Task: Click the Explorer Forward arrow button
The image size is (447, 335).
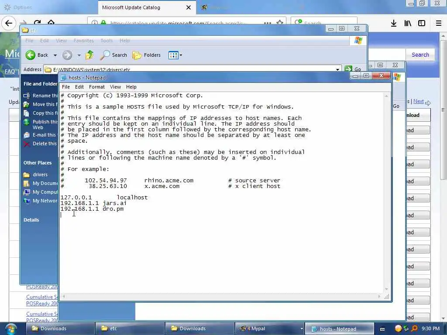Action: pyautogui.click(x=67, y=55)
